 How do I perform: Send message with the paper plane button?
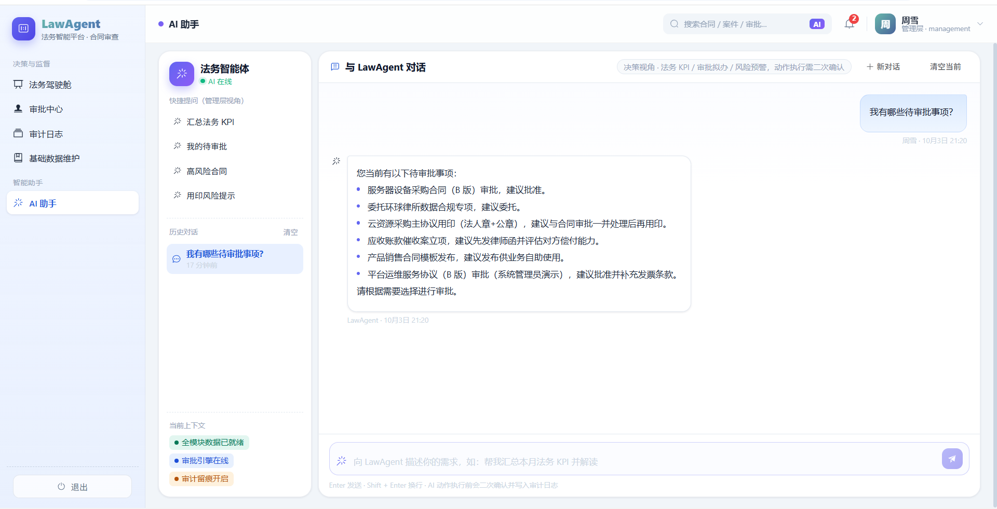(952, 459)
